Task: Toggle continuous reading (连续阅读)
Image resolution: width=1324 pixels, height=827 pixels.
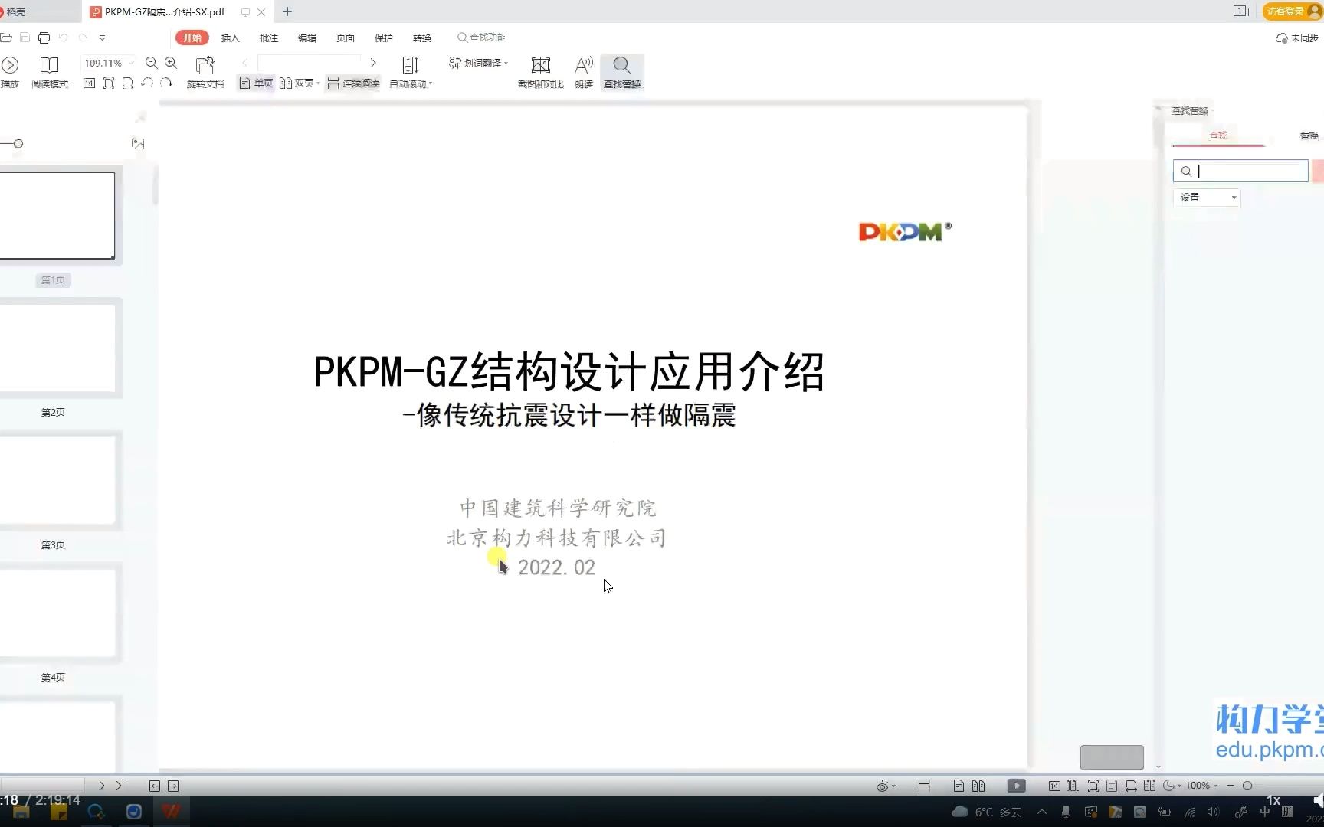Action: click(x=353, y=83)
